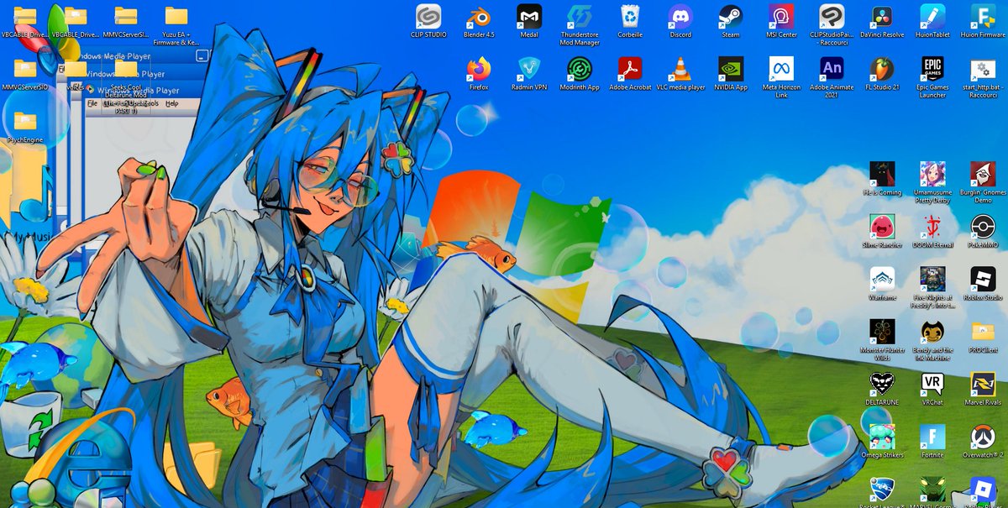Click the Umamusume Pretty Derby shortcut
Viewport: 1008px width, 508px height.
pos(932,174)
